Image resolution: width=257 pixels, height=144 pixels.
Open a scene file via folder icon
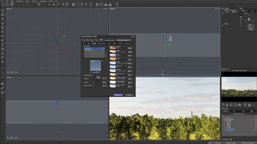pos(8,4)
